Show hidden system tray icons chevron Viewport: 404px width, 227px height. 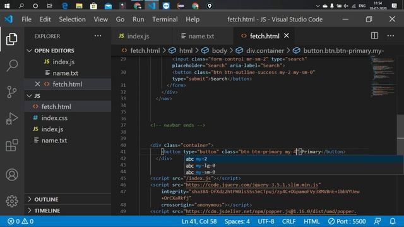[318, 6]
